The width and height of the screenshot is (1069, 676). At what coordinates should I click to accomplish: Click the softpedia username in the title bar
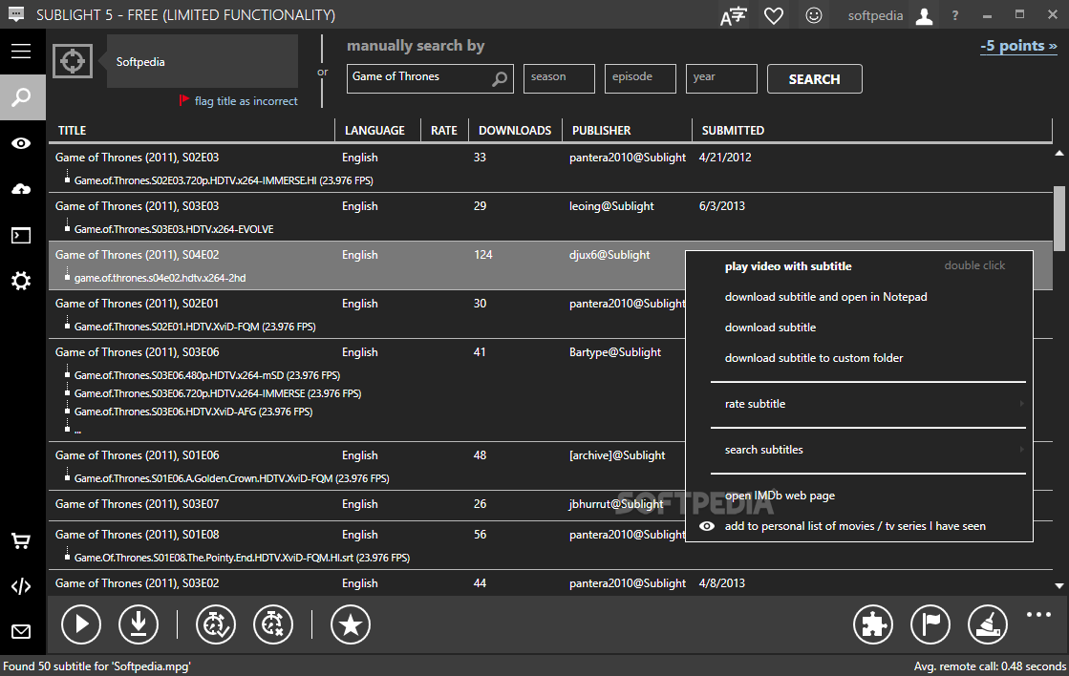tap(875, 15)
